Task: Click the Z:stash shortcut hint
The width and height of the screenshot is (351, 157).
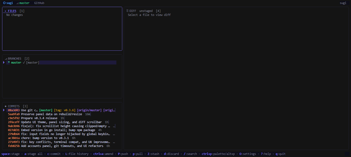Action: pos(153,154)
